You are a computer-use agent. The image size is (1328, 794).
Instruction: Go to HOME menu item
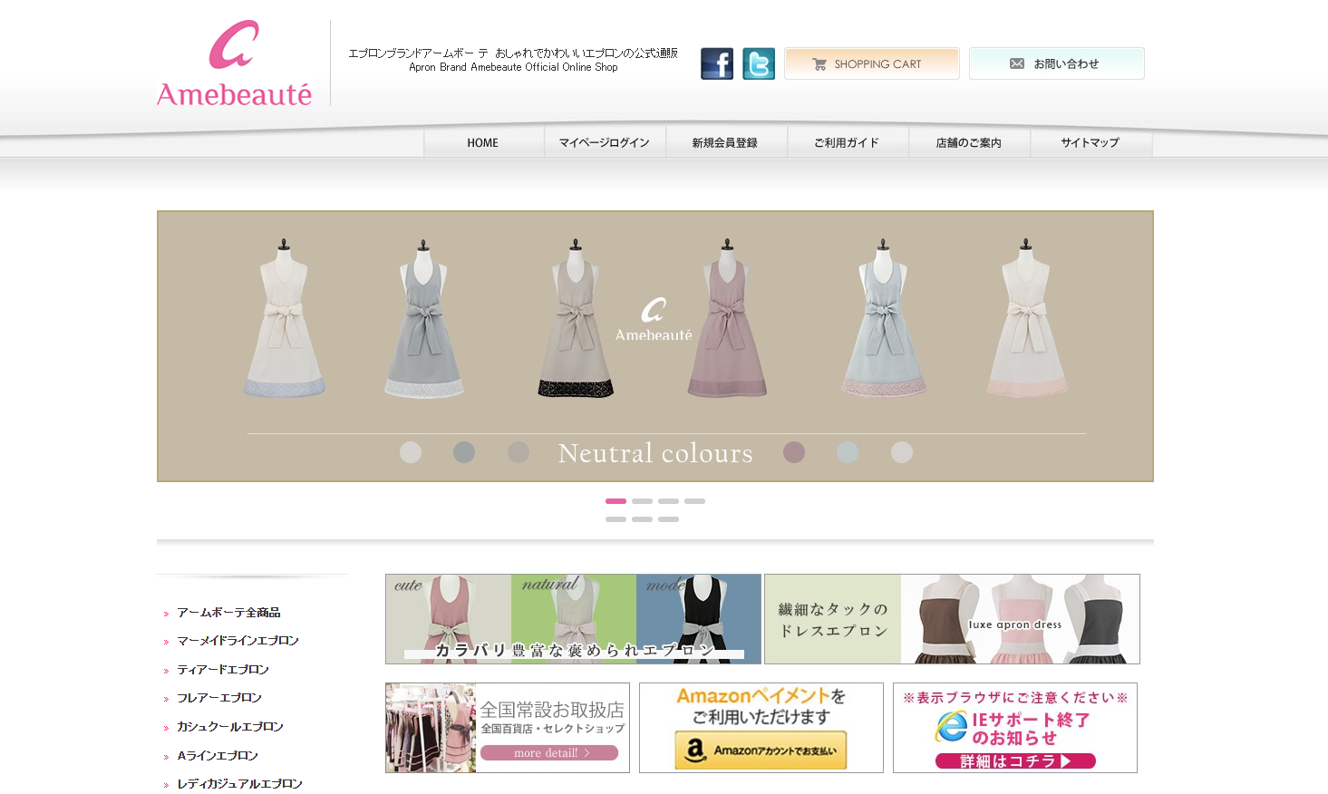[483, 143]
